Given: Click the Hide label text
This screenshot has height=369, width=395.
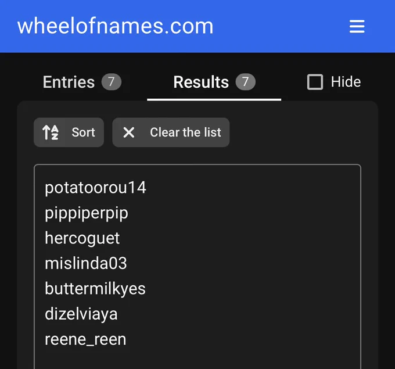Looking at the screenshot, I should coord(346,82).
